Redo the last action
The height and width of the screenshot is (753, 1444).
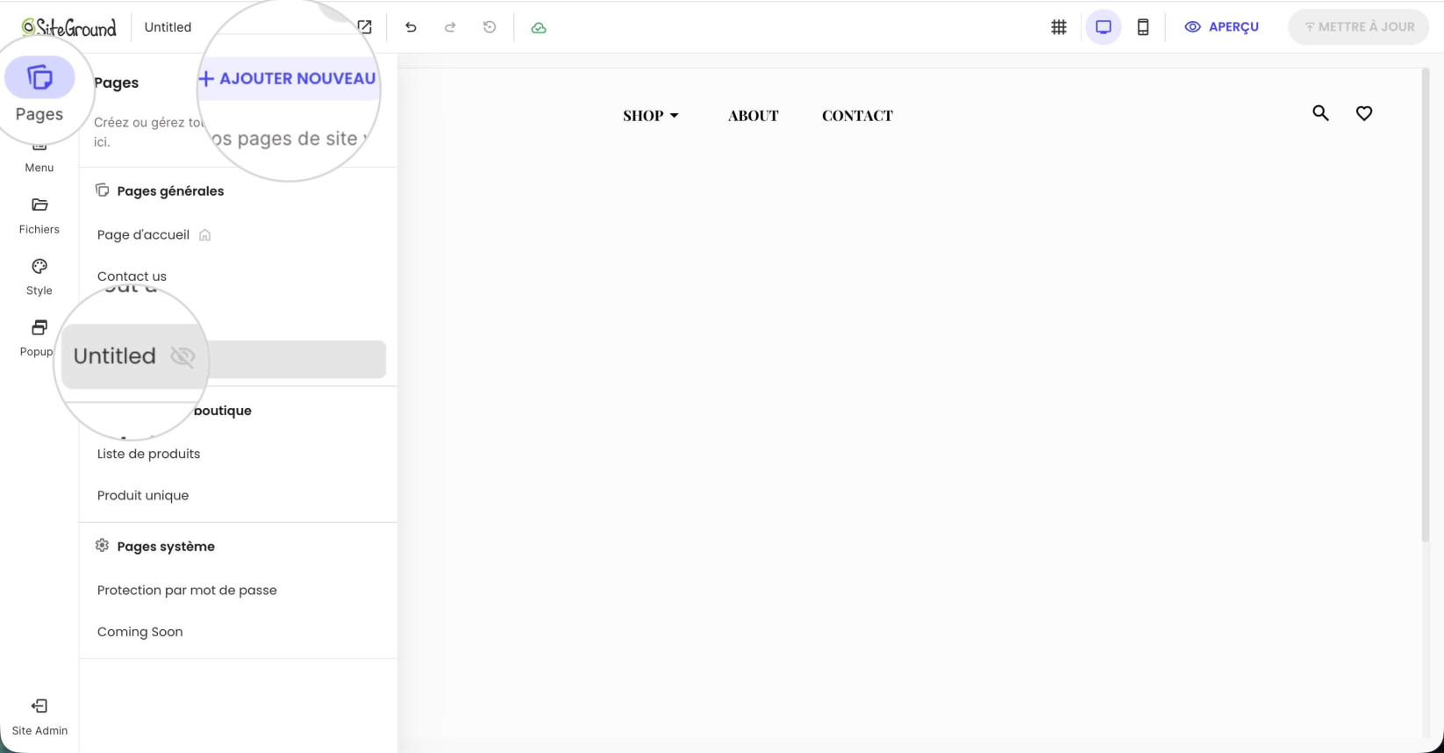click(x=450, y=27)
